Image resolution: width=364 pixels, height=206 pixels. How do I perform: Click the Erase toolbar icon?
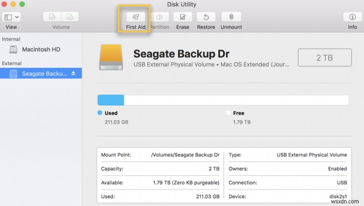(x=183, y=17)
